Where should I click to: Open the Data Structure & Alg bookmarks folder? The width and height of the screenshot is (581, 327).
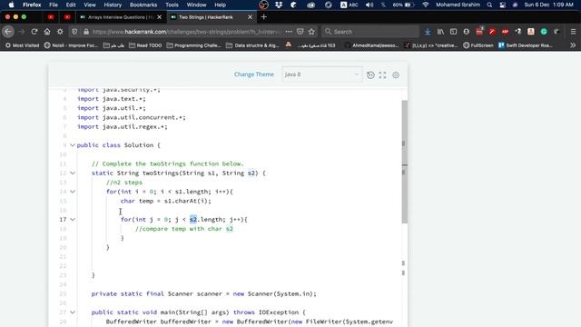point(252,45)
